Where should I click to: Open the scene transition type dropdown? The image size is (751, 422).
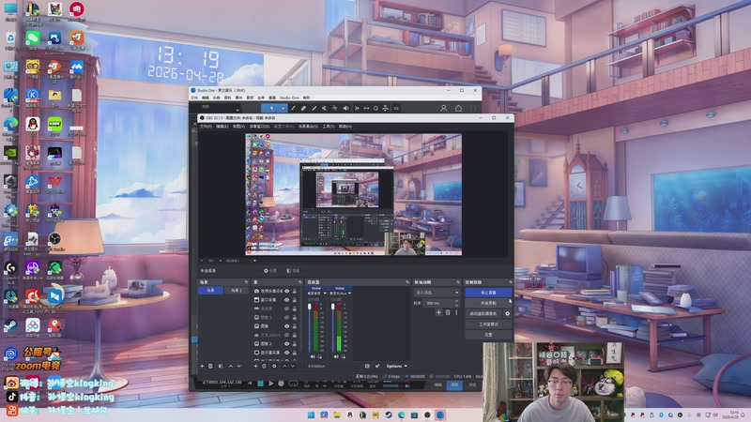point(437,293)
